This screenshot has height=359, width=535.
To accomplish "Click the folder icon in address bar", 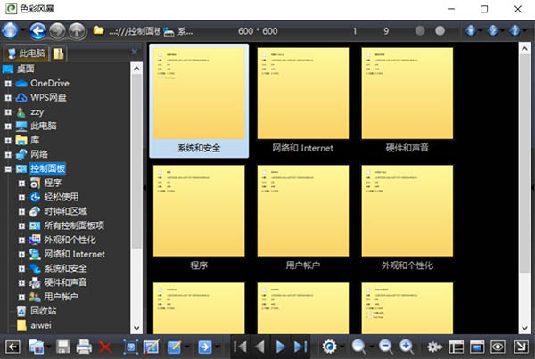I will [99, 30].
